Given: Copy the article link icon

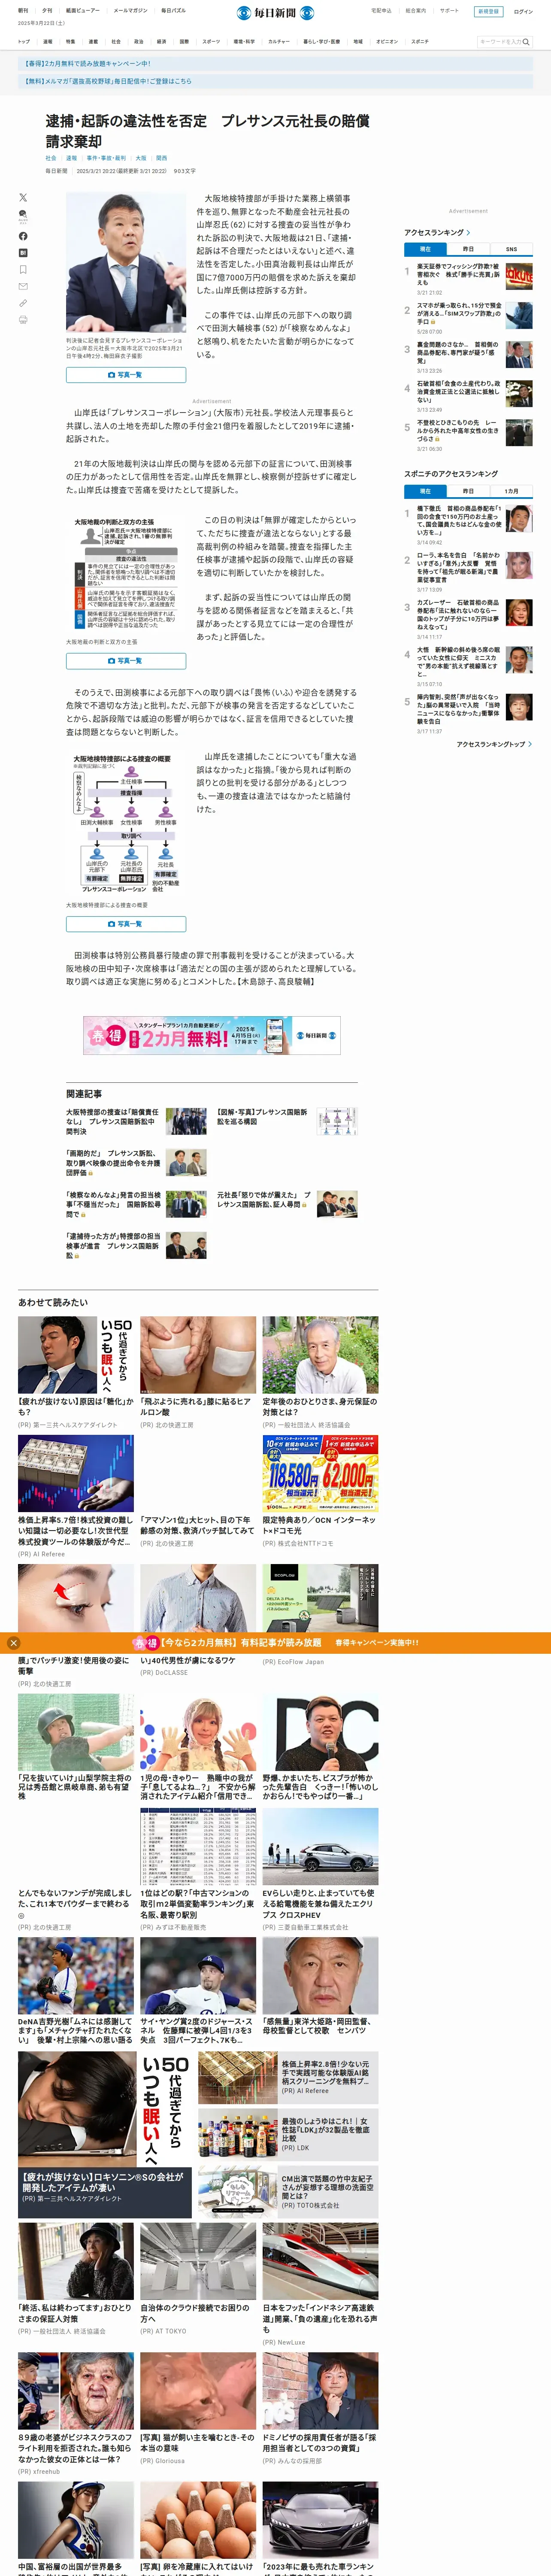Looking at the screenshot, I should coord(23,303).
